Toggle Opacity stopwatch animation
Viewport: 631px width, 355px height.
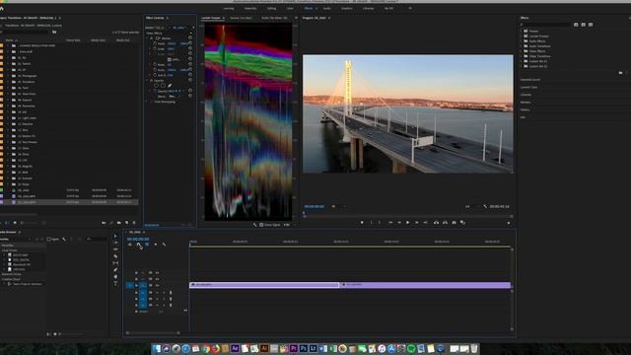155,91
